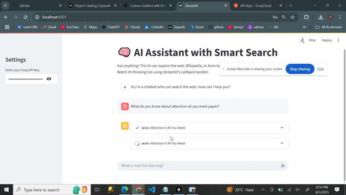Open the numl LMS bookmark
The height and width of the screenshot is (195, 346).
coord(28,27)
